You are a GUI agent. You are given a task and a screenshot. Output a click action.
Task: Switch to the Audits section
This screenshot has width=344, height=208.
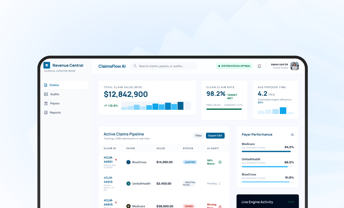54,94
